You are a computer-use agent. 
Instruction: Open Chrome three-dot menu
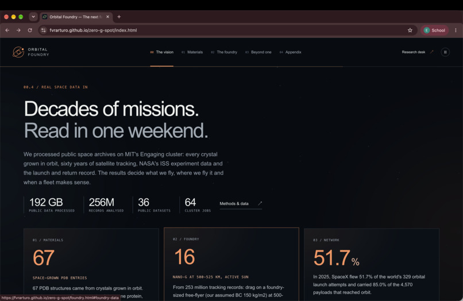coord(456,30)
